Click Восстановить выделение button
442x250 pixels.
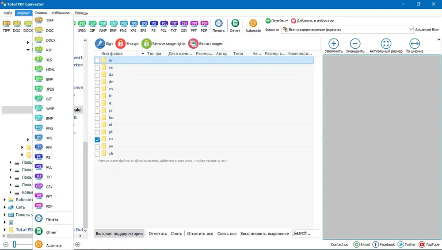tap(264, 233)
